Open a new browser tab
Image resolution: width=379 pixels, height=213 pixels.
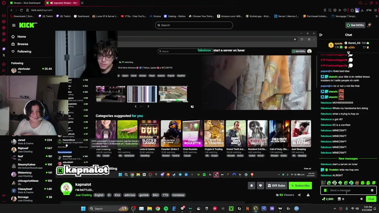(x=82, y=3)
